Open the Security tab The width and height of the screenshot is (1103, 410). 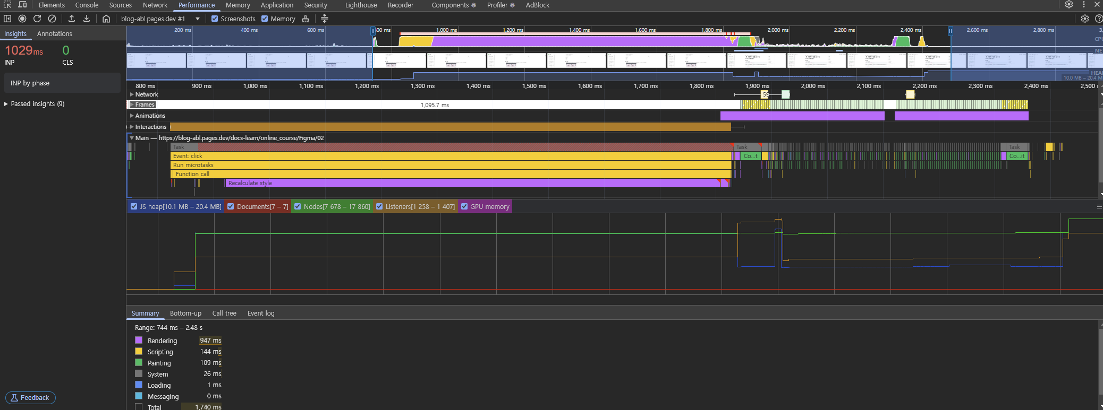316,5
